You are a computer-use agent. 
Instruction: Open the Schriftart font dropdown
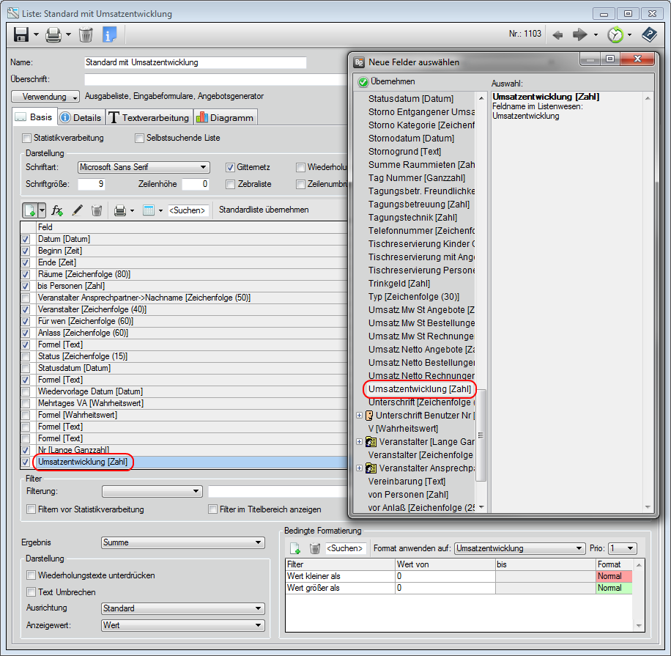pyautogui.click(x=144, y=167)
